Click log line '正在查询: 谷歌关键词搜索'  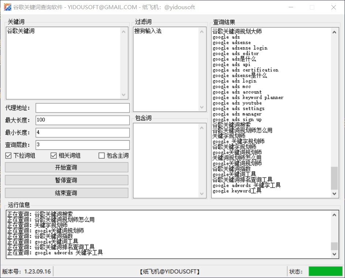[x=40, y=214]
